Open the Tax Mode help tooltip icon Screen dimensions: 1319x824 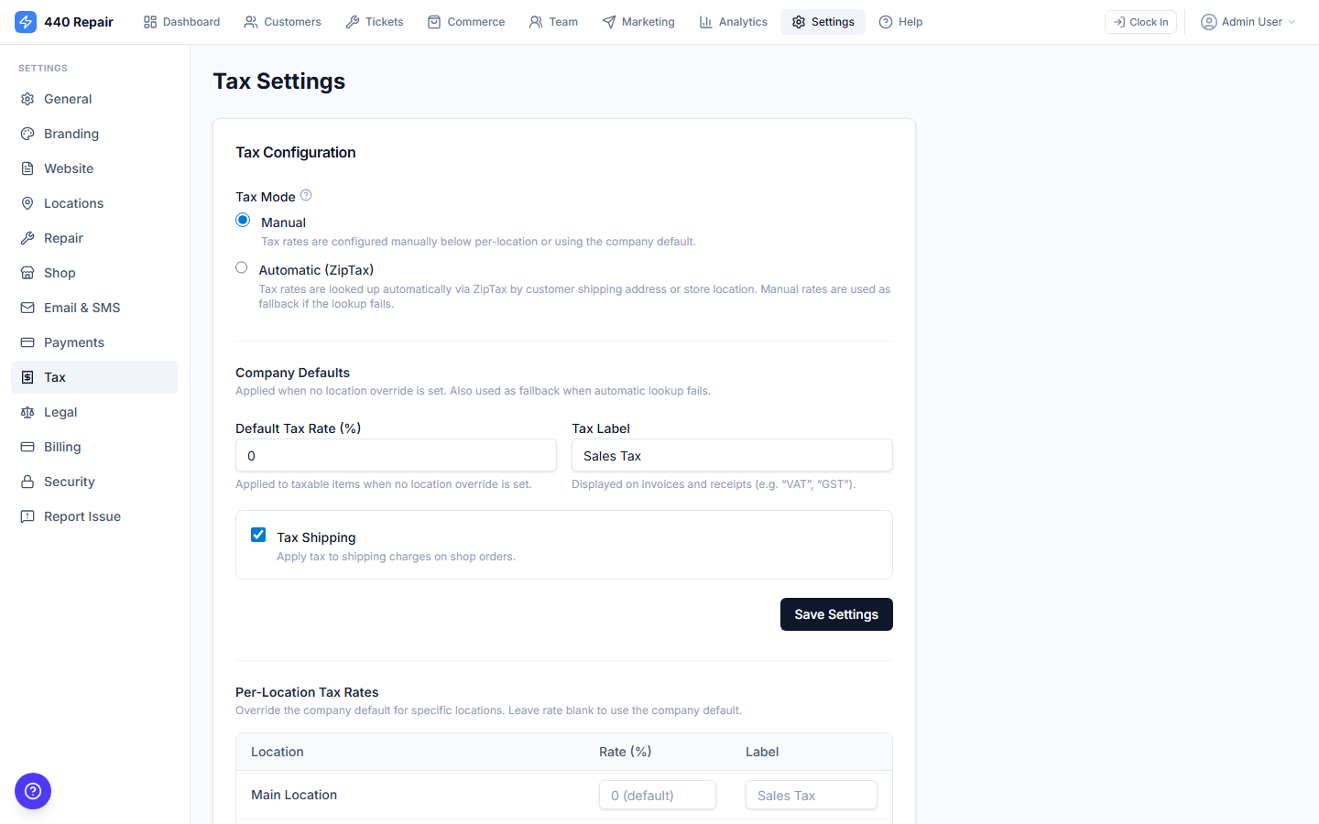pyautogui.click(x=305, y=195)
